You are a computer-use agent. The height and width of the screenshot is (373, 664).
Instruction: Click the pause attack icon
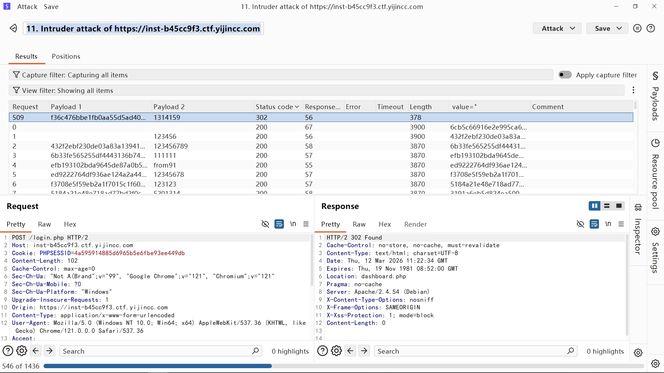tap(637, 28)
